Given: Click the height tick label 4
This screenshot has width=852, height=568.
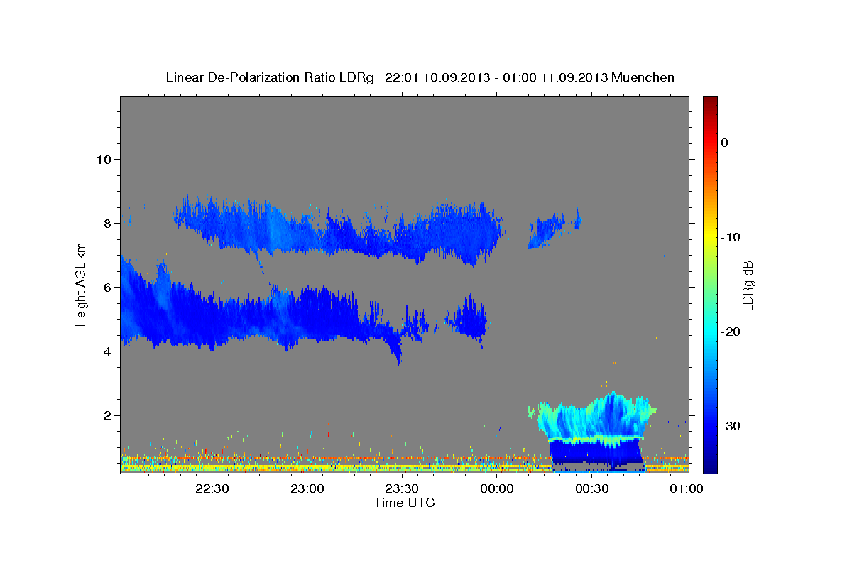Looking at the screenshot, I should 107,351.
